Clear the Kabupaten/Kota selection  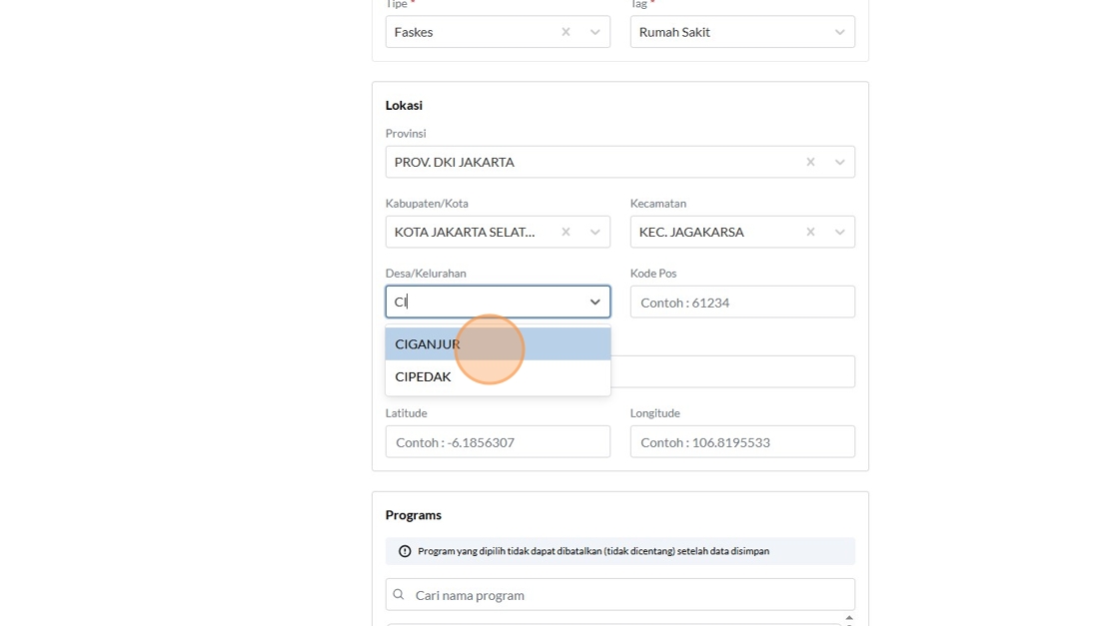pos(565,232)
